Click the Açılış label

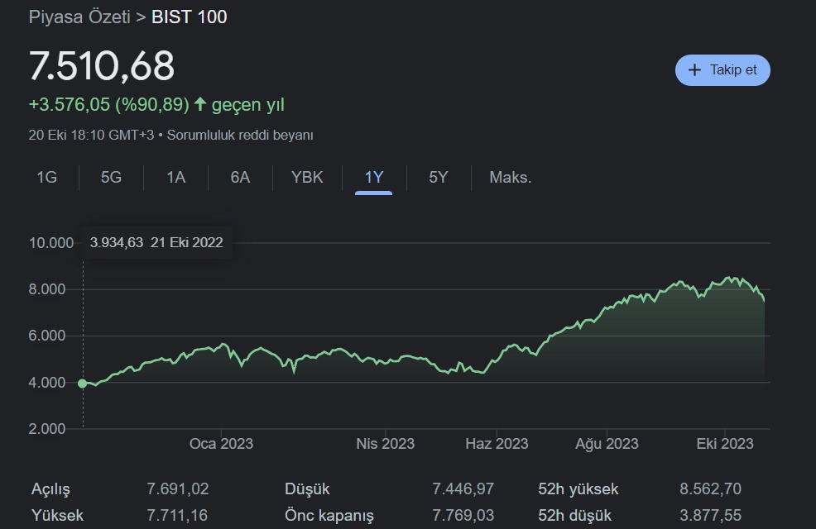point(50,489)
